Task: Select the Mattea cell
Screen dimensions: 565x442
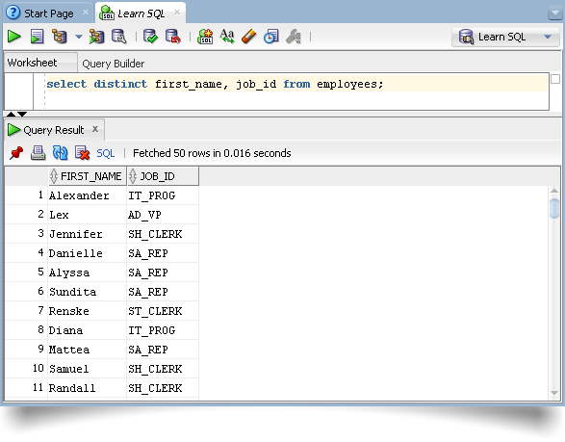Action: tap(87, 350)
